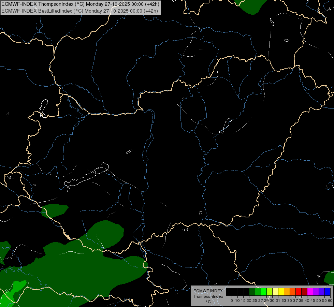Select the violet 50–55 legend swatch
Viewport: 334px width, 307px height.
point(322,292)
